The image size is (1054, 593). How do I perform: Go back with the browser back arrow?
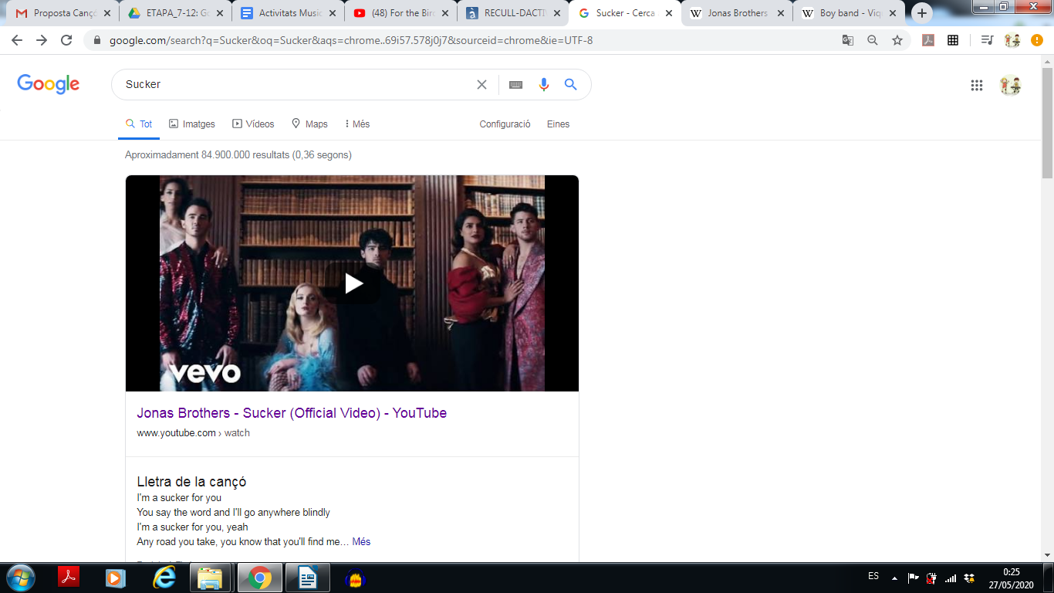pos(17,40)
